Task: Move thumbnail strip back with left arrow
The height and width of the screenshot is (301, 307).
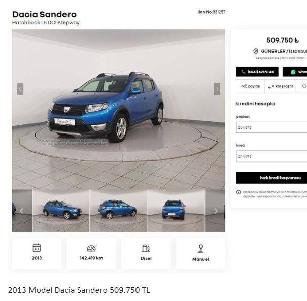Action: tap(22, 211)
